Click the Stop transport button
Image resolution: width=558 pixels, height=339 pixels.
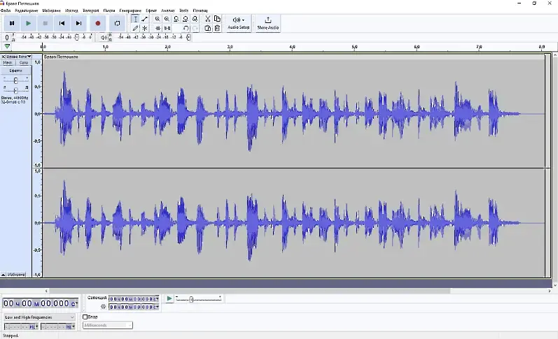point(46,24)
